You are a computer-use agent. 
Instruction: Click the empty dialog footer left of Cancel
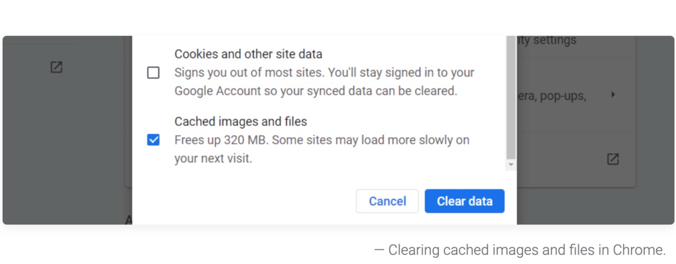[x=244, y=201]
